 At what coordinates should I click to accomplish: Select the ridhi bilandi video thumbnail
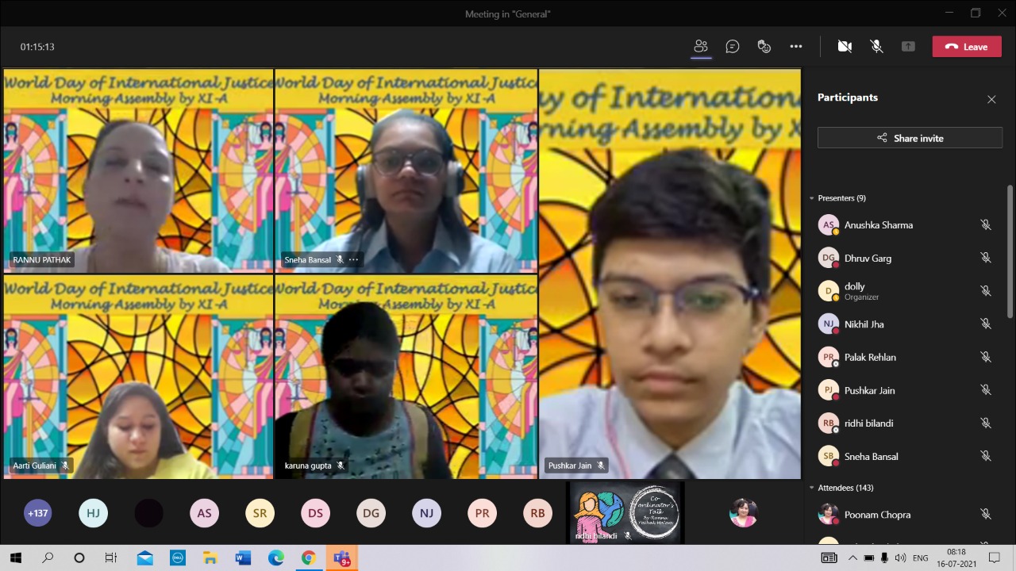click(x=625, y=514)
